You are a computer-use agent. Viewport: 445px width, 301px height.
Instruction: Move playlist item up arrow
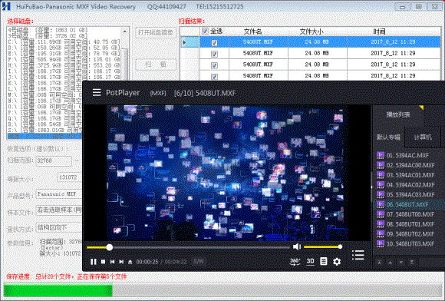pos(391,262)
